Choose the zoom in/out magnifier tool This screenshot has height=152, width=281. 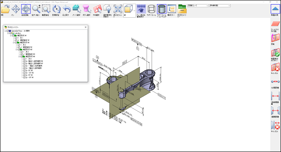click(36, 9)
